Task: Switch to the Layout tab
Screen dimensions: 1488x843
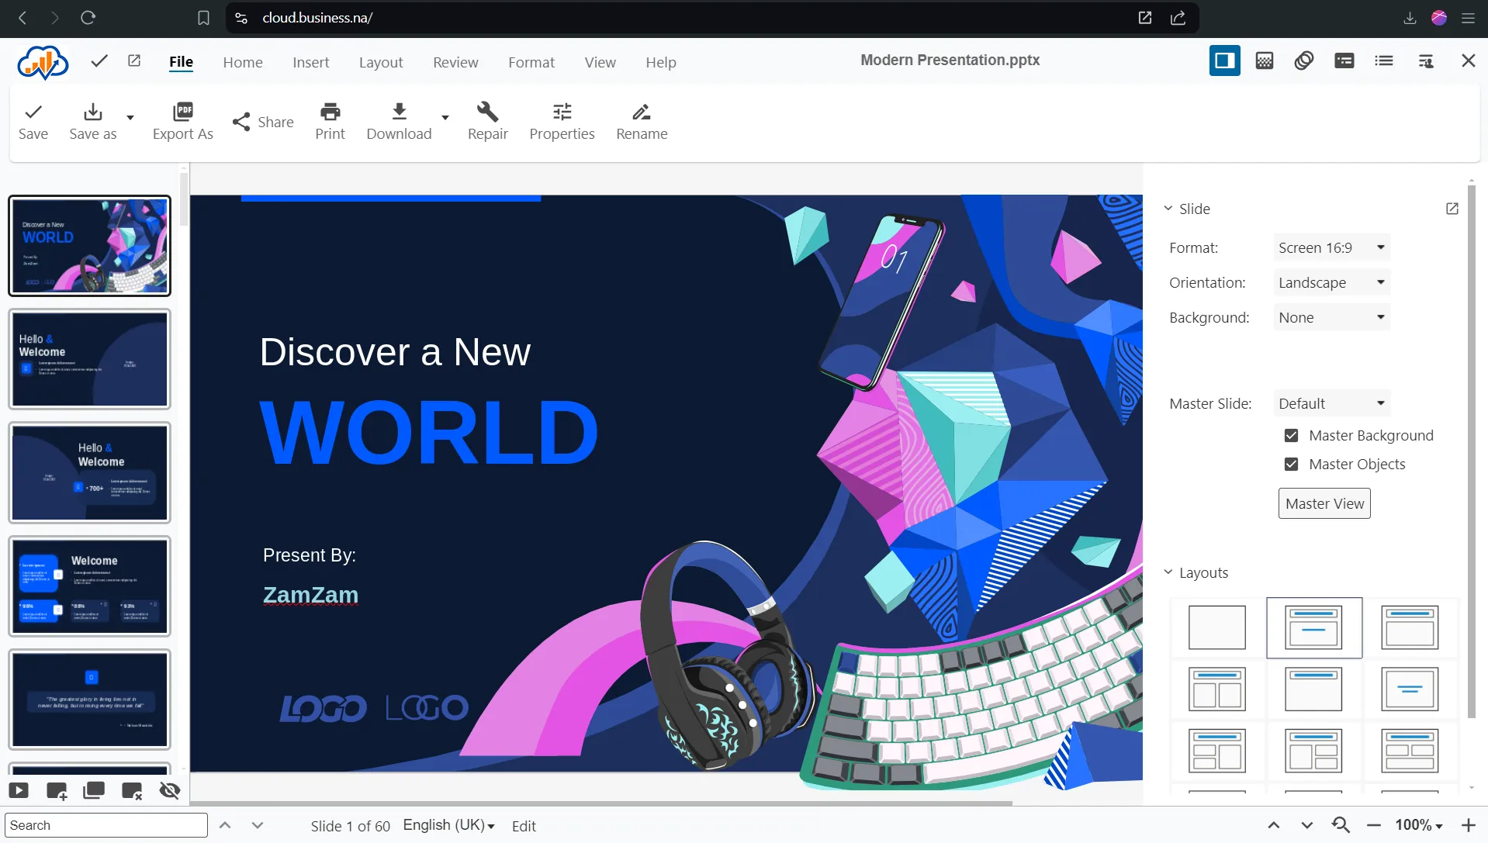Action: click(381, 62)
